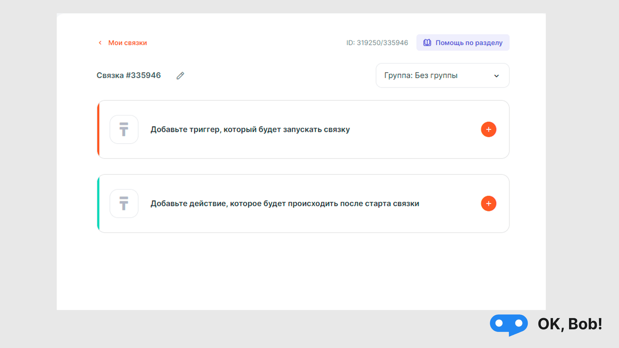Click the Добавьте триггер text
Screen dimensions: 619x348
point(250,130)
